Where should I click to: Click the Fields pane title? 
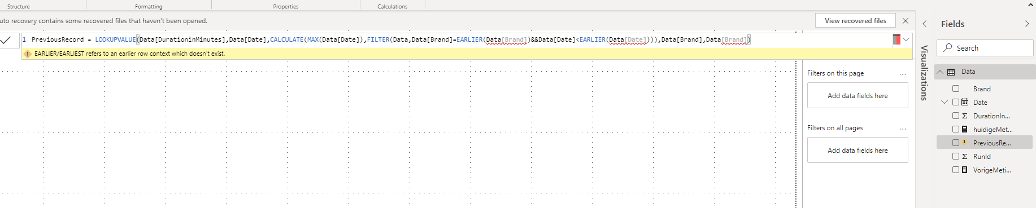point(952,24)
